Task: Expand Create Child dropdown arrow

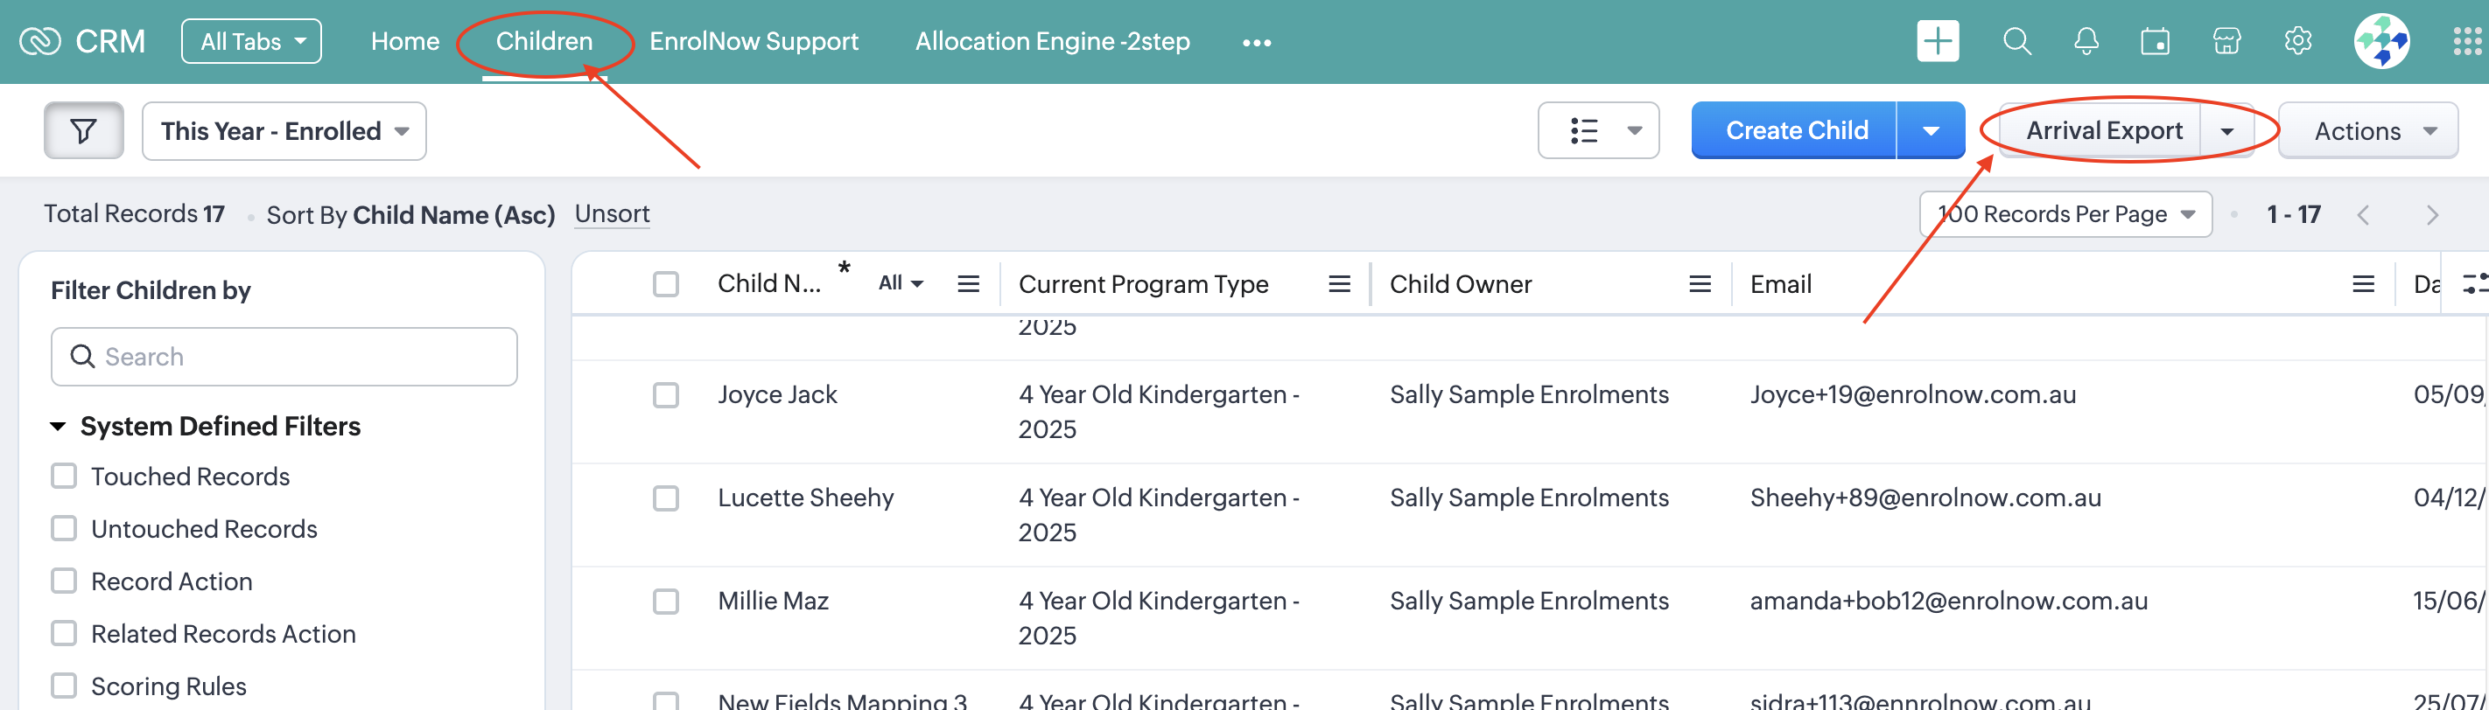Action: 1931,130
